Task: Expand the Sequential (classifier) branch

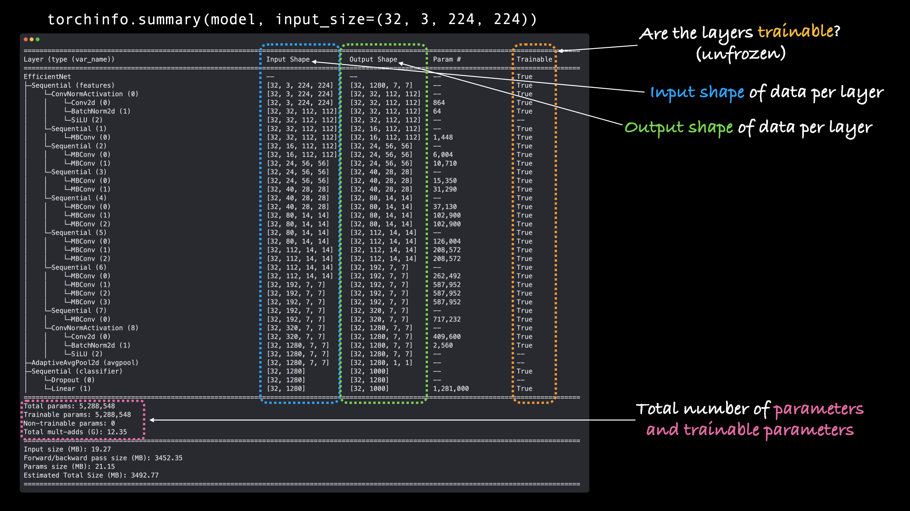Action: coord(77,371)
